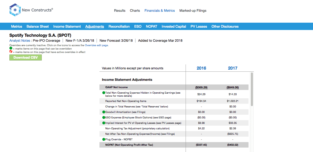Viewport: 313px width, 152px height.
Task: Click the $194.34 value
Action: pos(202,101)
